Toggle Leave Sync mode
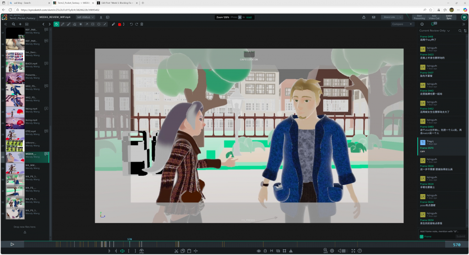Viewport: 469px width, 255px height. tap(449, 17)
